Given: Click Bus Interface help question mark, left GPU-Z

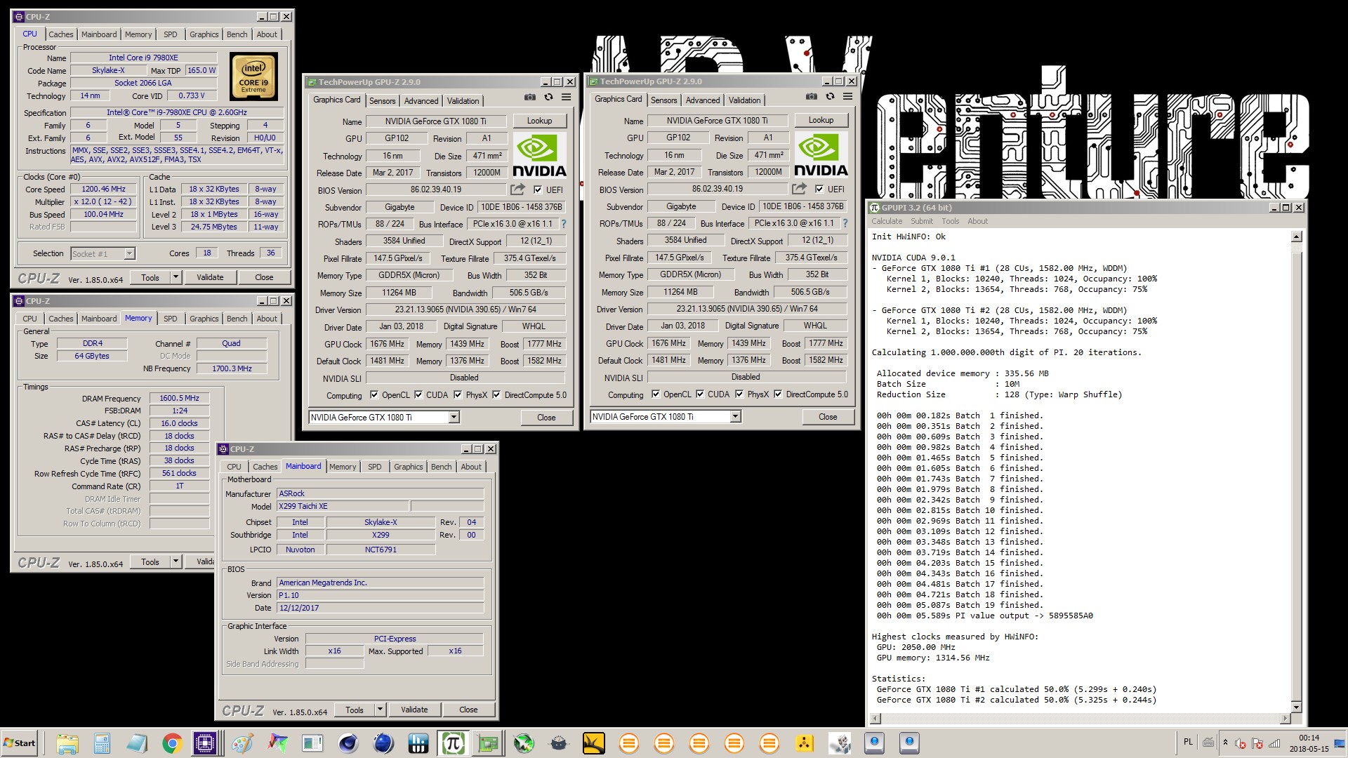Looking at the screenshot, I should click(x=563, y=224).
